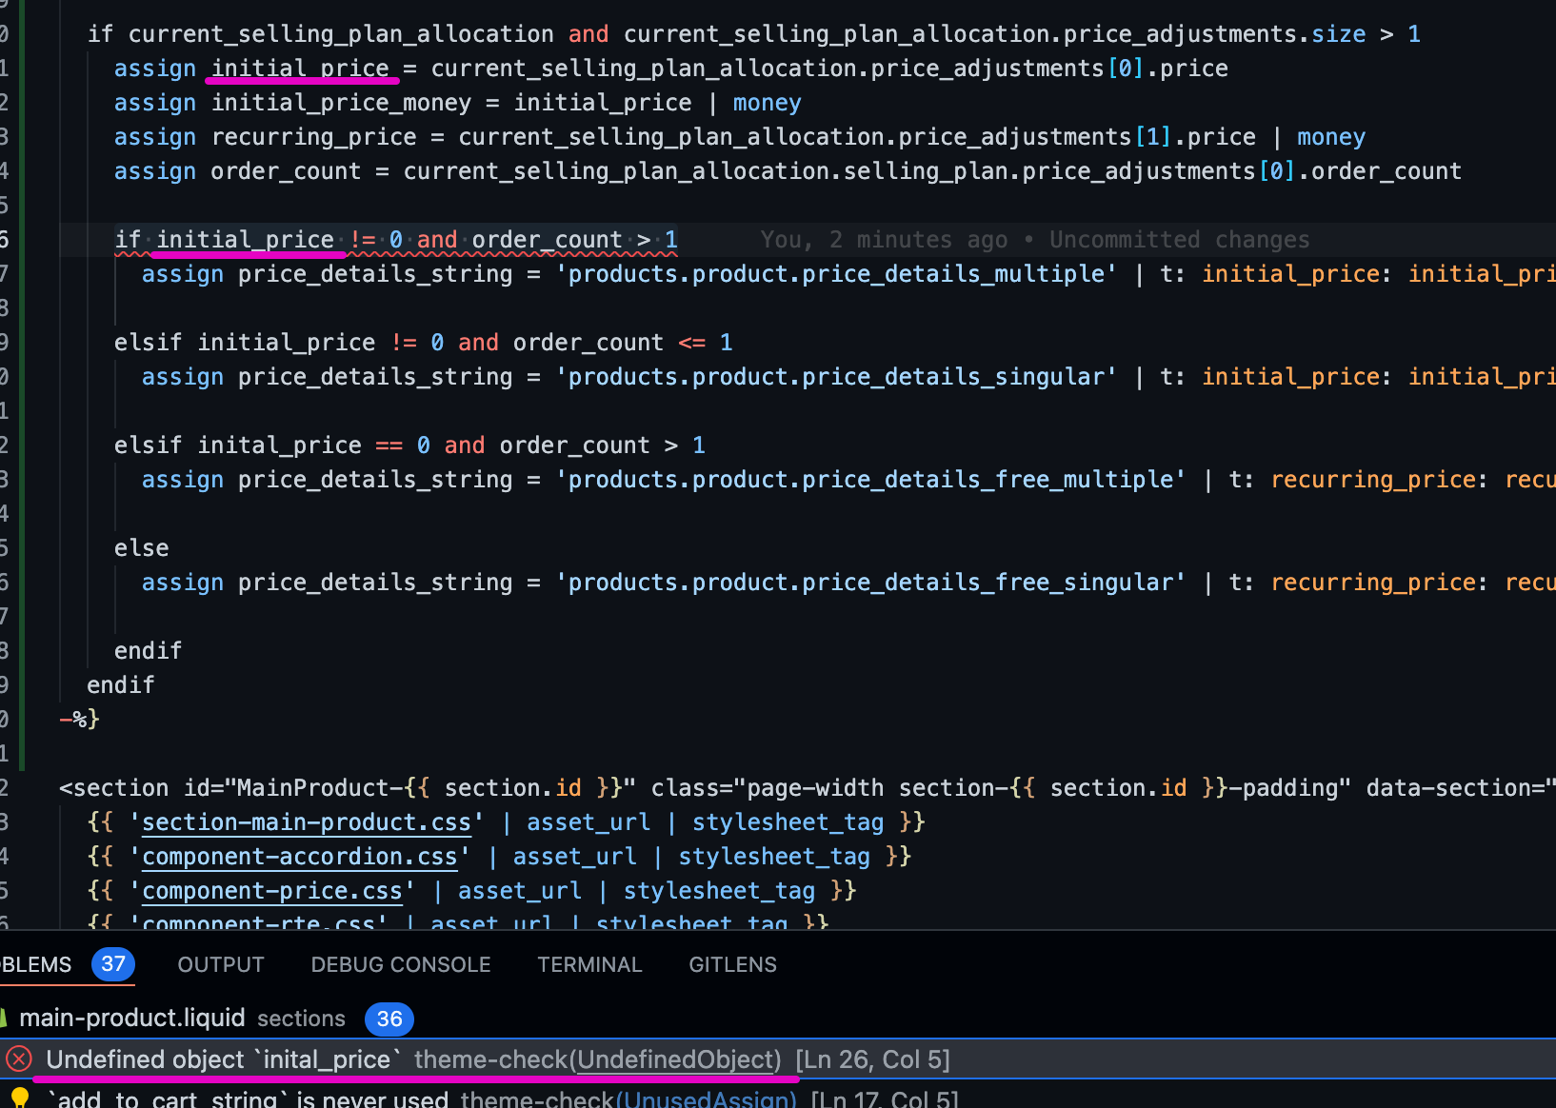The height and width of the screenshot is (1108, 1556).
Task: Click the 'else' keyword line
Action: pos(142,548)
